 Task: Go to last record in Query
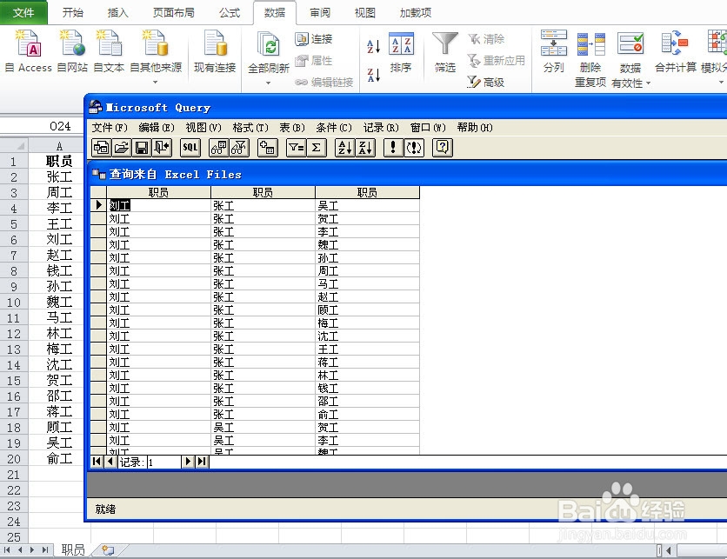(202, 462)
